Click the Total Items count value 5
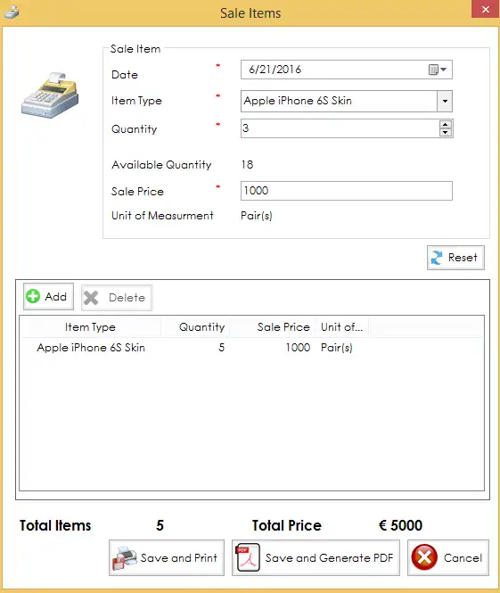The height and width of the screenshot is (593, 500). coord(160,525)
